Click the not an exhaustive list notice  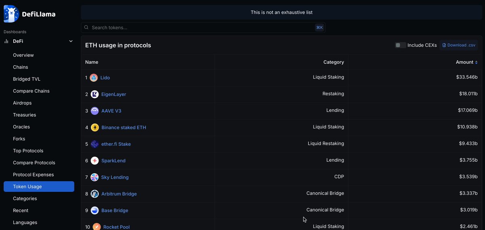tap(282, 12)
